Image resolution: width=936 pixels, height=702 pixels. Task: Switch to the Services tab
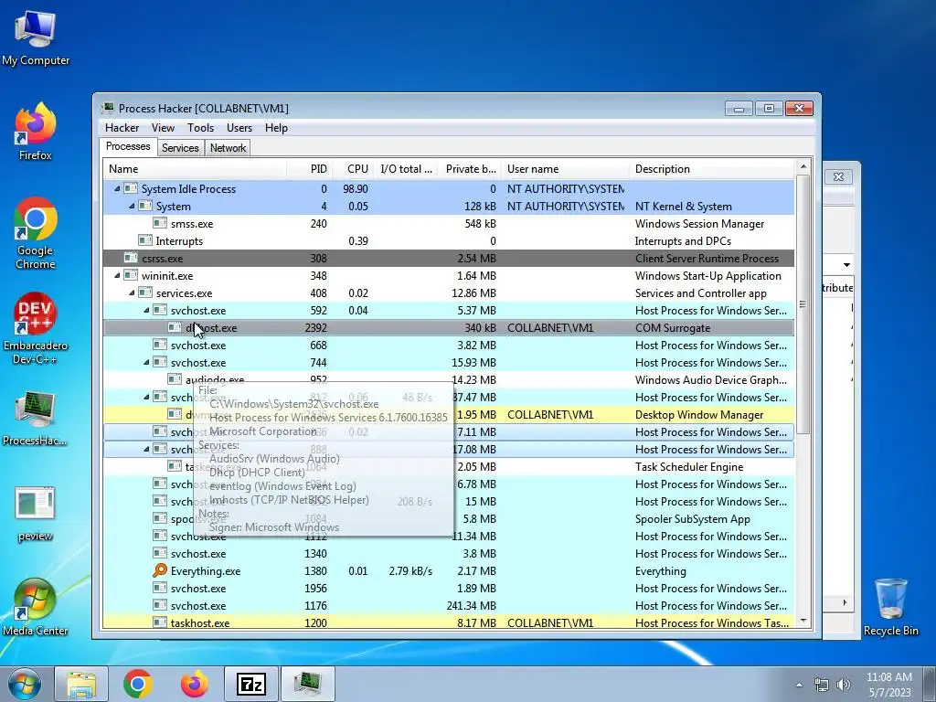(180, 148)
